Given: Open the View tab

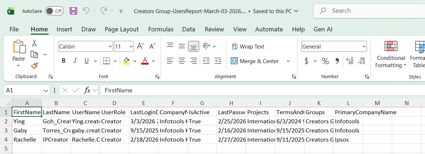Looking at the screenshot, I should coord(240,29).
